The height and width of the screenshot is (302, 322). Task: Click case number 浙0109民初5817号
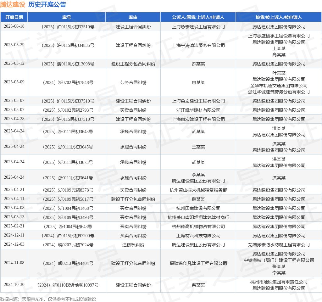coord(68,199)
